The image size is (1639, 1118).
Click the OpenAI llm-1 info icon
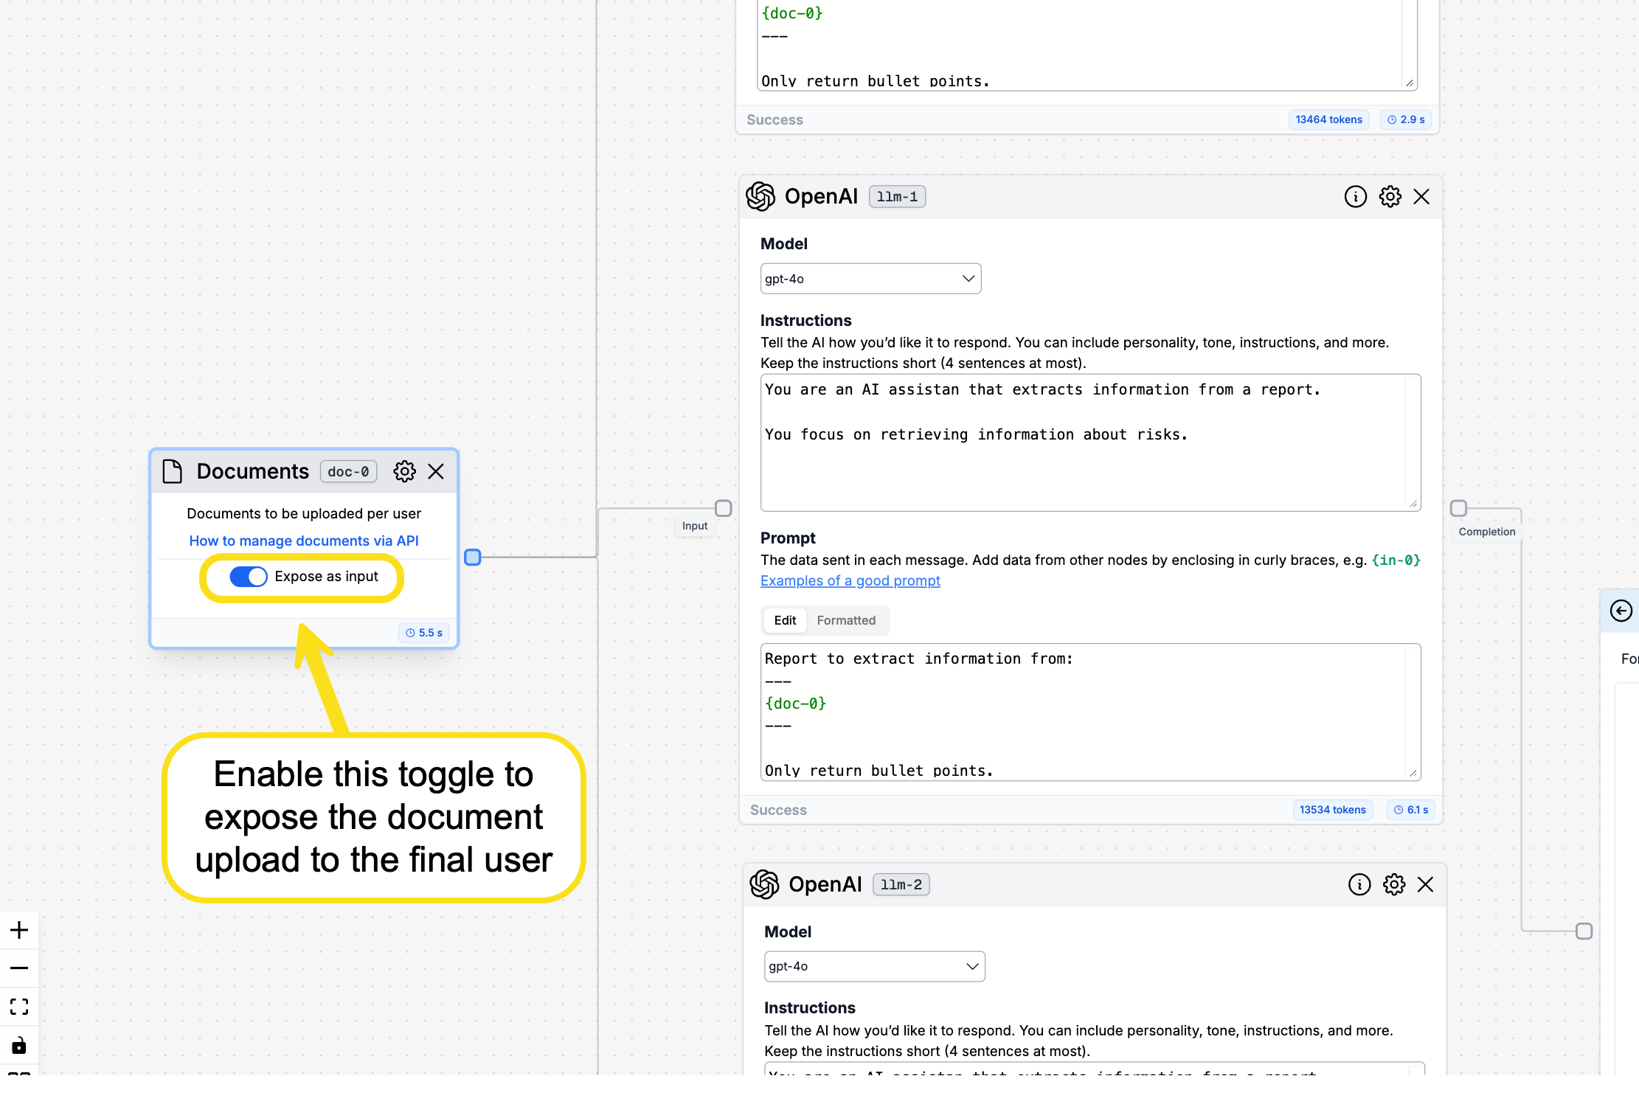[x=1355, y=197]
